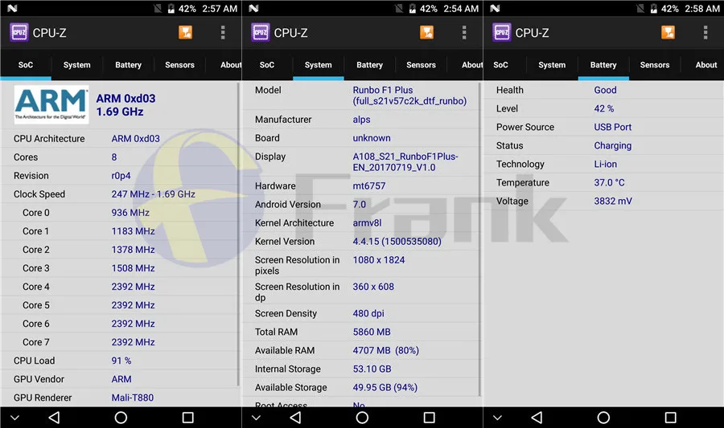Screen dimensions: 724x428
Task: Tap the Home navigation button in the middle screenshot
Action: click(x=363, y=418)
